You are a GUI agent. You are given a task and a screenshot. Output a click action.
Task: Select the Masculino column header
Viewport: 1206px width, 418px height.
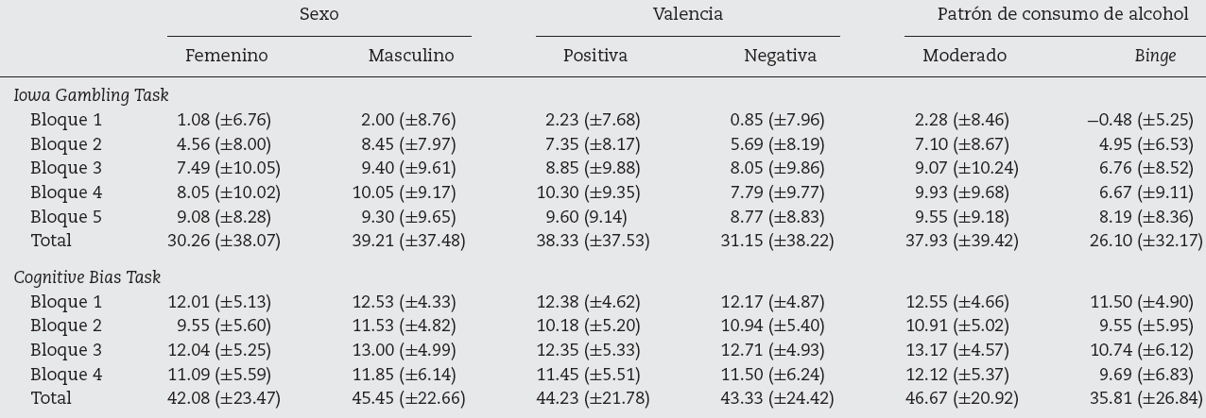click(411, 56)
